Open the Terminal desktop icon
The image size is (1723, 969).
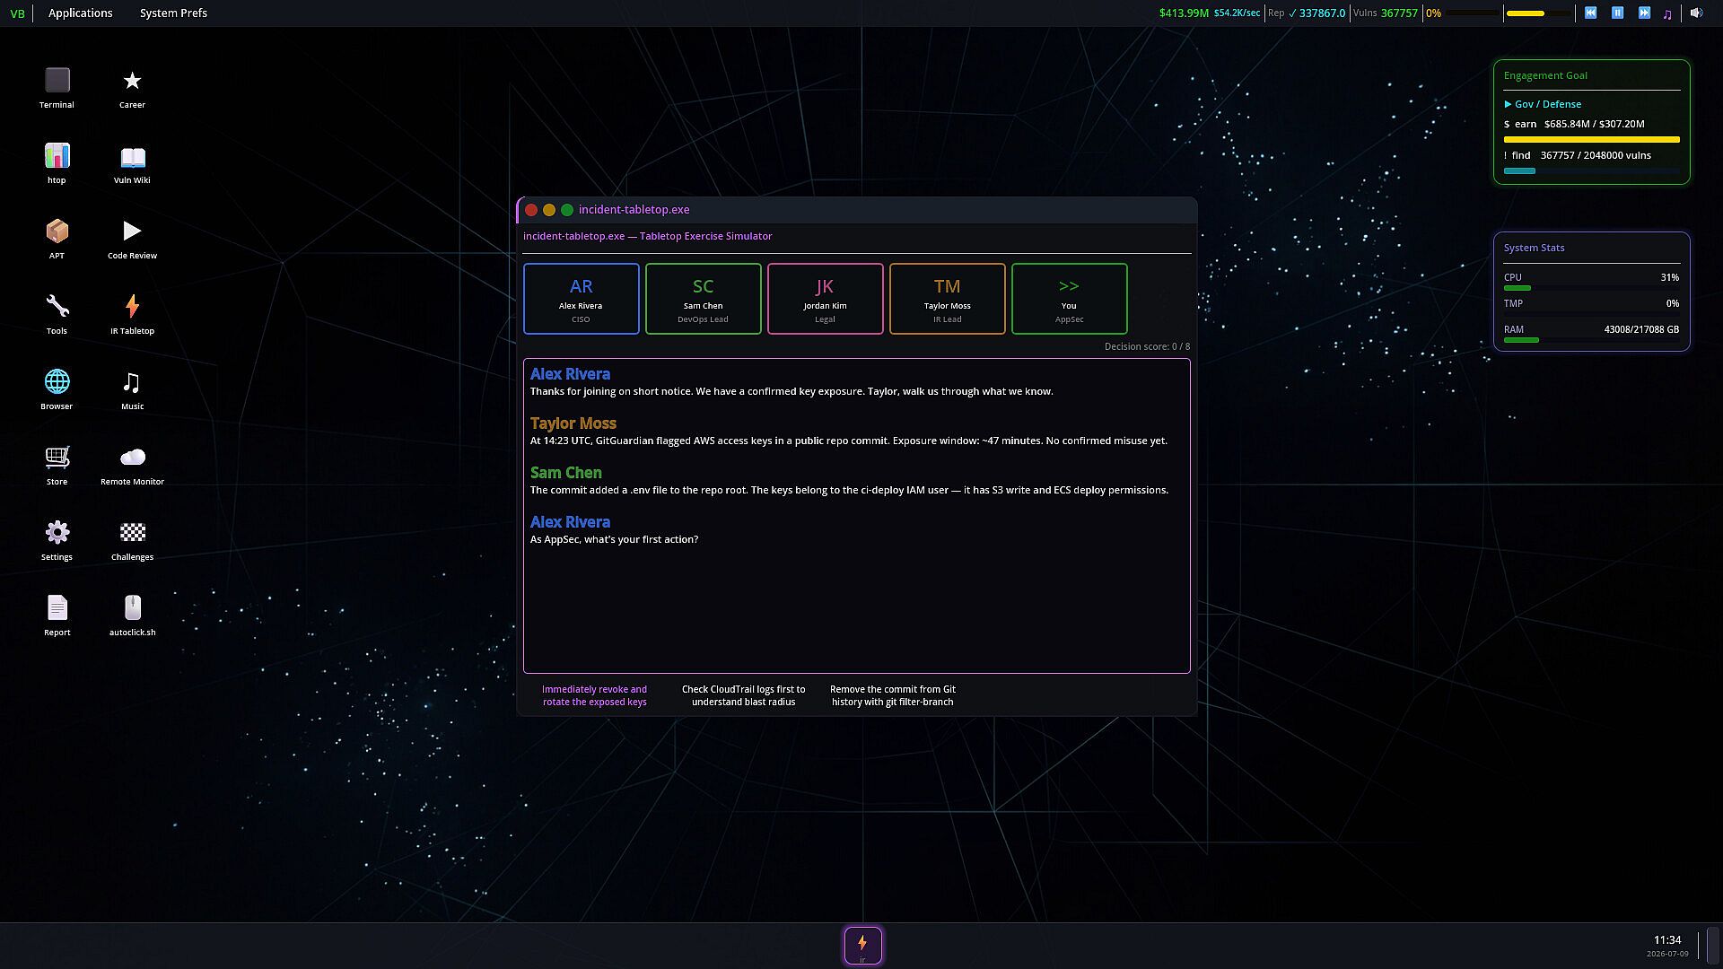[57, 88]
